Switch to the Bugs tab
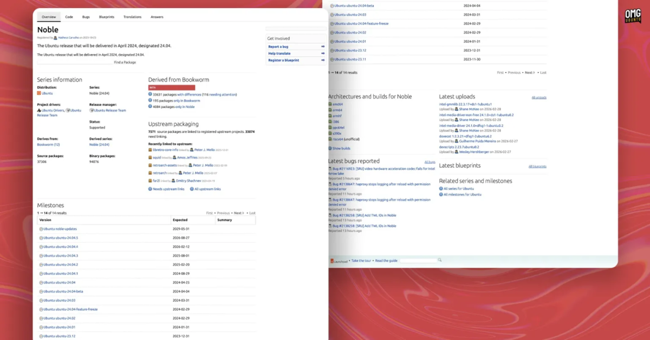 pos(86,17)
